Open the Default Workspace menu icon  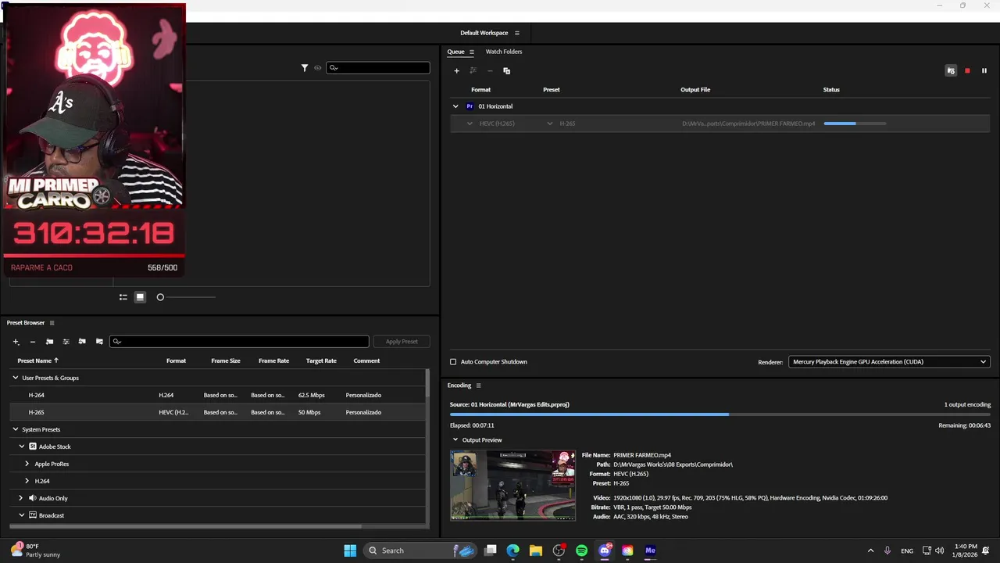(x=516, y=33)
